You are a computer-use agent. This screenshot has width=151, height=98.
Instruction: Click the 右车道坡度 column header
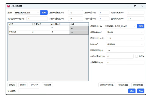(60, 24)
